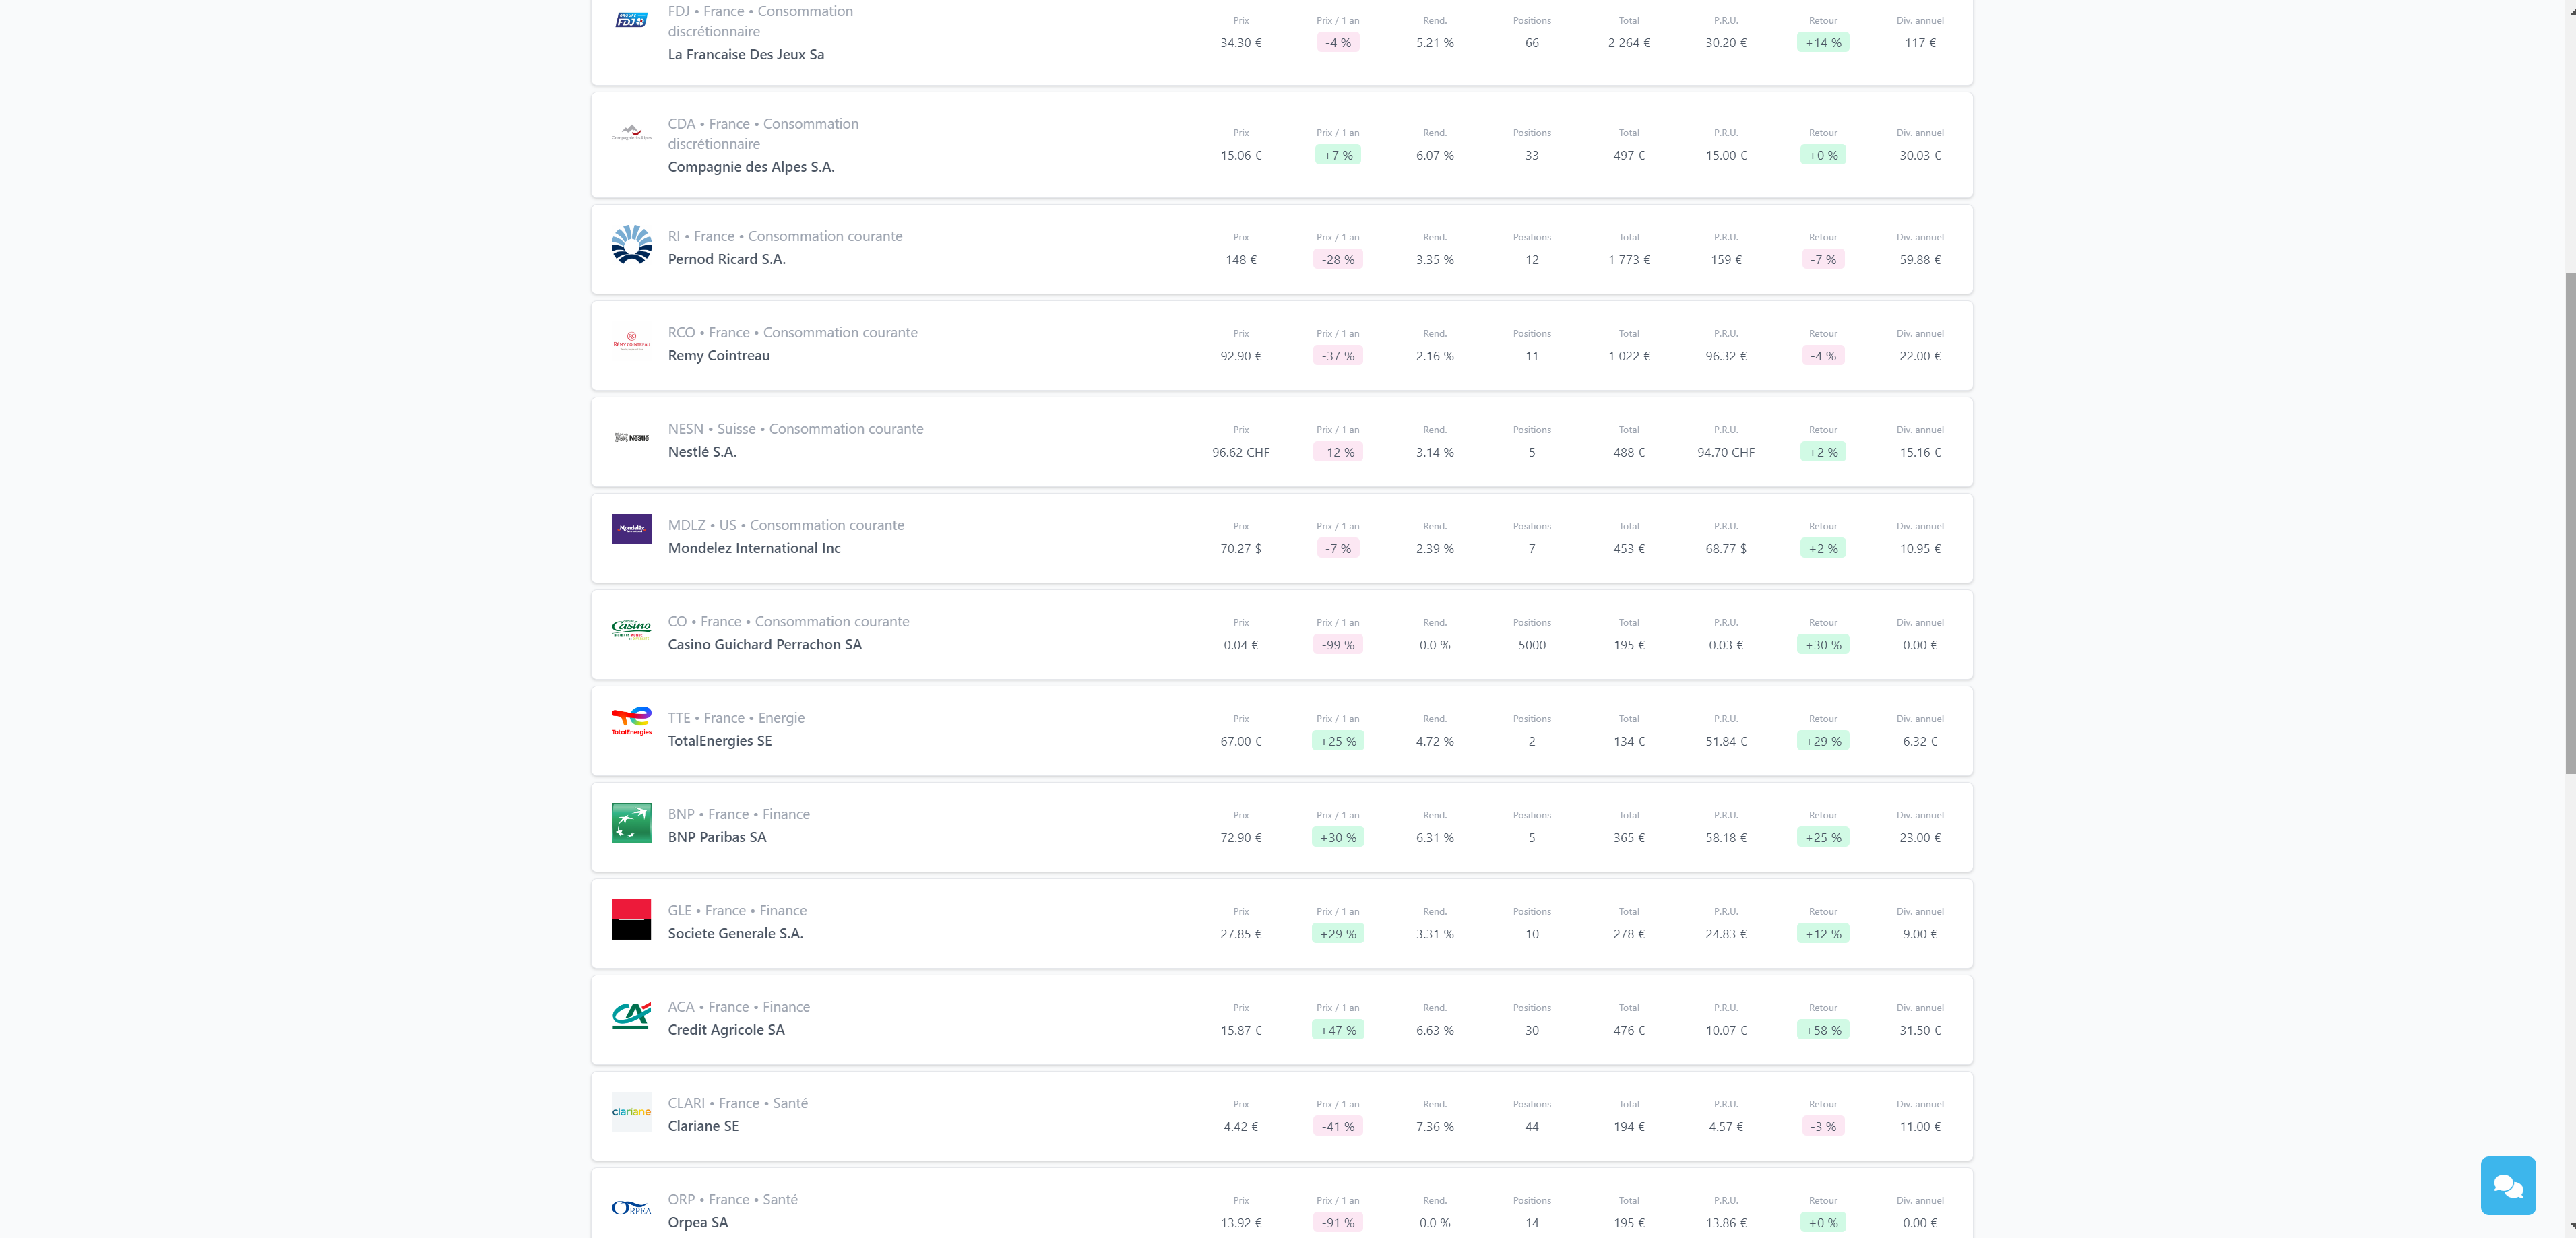Click the Mondelez purple logo icon
This screenshot has width=2576, height=1238.
coord(631,529)
